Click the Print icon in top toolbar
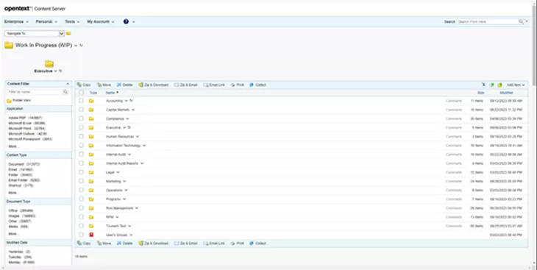 click(233, 85)
